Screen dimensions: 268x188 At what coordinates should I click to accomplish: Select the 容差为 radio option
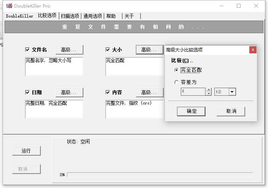[176, 82]
